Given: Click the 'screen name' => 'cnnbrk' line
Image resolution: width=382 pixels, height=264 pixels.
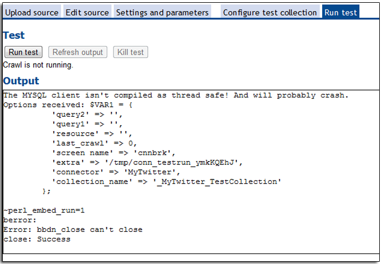Looking at the screenshot, I should click(113, 153).
